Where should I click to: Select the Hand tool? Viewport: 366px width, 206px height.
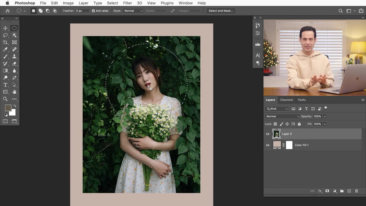14,92
